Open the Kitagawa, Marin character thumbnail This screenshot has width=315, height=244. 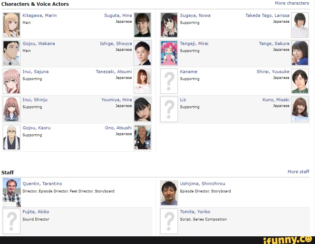pos(12,25)
